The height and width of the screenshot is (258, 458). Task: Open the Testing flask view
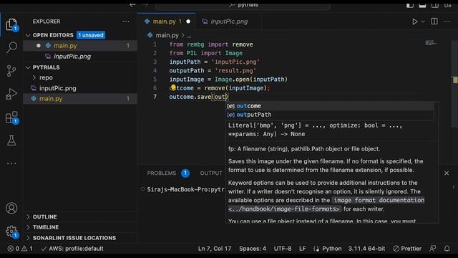tap(11, 140)
